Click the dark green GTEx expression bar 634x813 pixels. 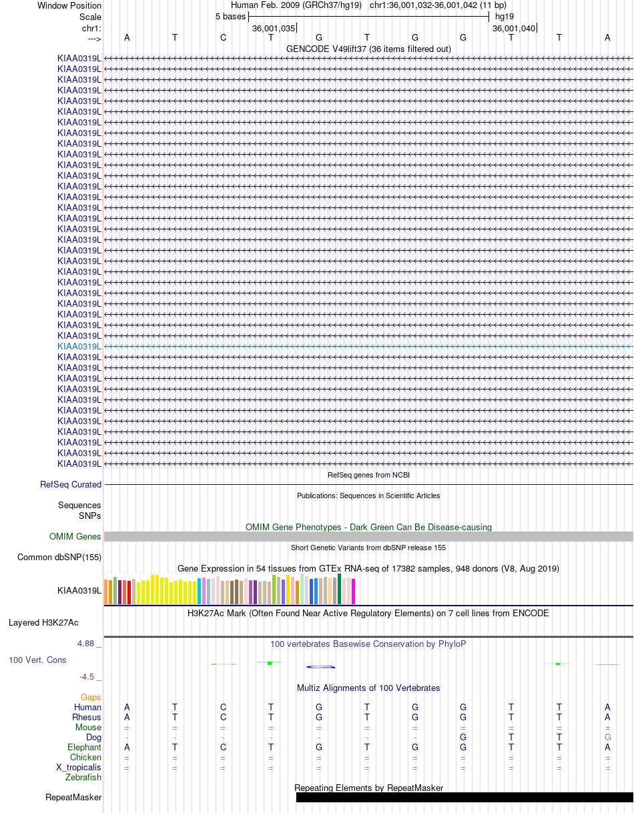[340, 589]
